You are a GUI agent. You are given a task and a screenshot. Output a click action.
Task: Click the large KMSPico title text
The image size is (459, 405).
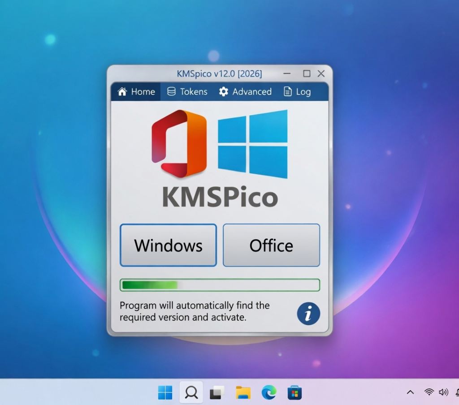click(x=220, y=197)
